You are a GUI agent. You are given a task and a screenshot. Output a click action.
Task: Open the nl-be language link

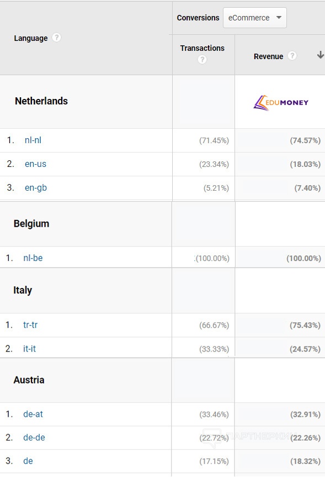pyautogui.click(x=33, y=258)
